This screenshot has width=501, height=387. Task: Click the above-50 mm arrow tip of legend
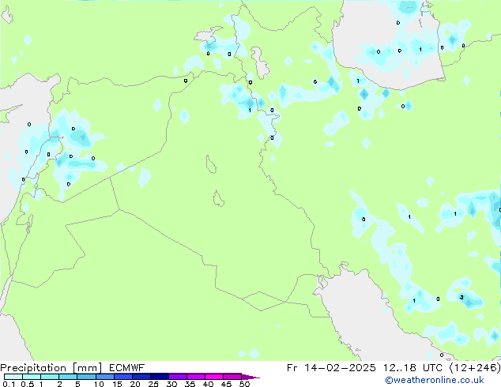point(250,377)
